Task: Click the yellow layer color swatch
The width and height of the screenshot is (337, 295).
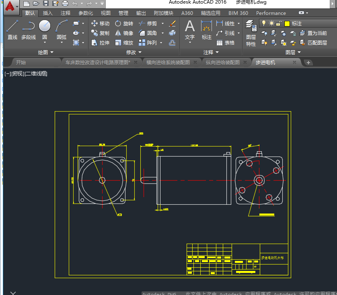Action: click(287, 24)
